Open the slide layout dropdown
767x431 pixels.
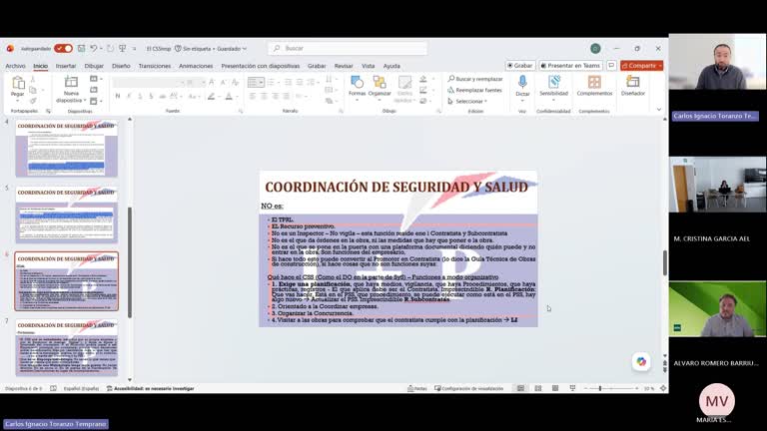[96, 79]
